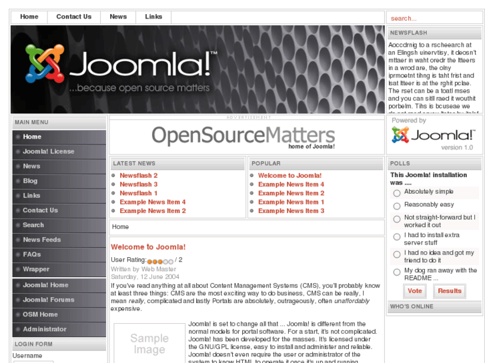Select 'I had no idea' poll option
Screen dimensions: 485x363
tap(397, 254)
